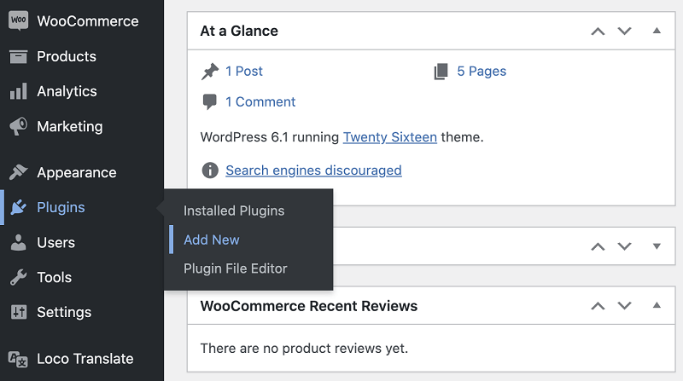Image resolution: width=683 pixels, height=381 pixels.
Task: Follow the Search engines discouraged link
Action: [313, 170]
